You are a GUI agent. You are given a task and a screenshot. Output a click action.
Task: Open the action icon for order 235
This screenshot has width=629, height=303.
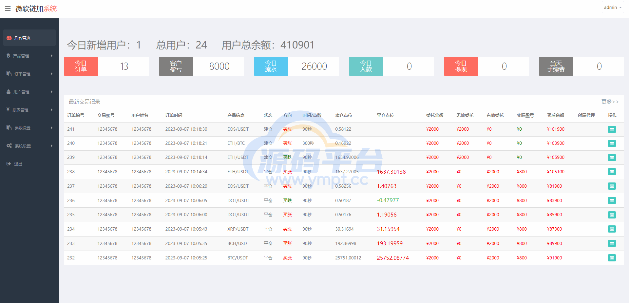click(x=612, y=215)
